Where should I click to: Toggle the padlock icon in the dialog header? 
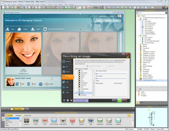pyautogui.click(x=128, y=57)
